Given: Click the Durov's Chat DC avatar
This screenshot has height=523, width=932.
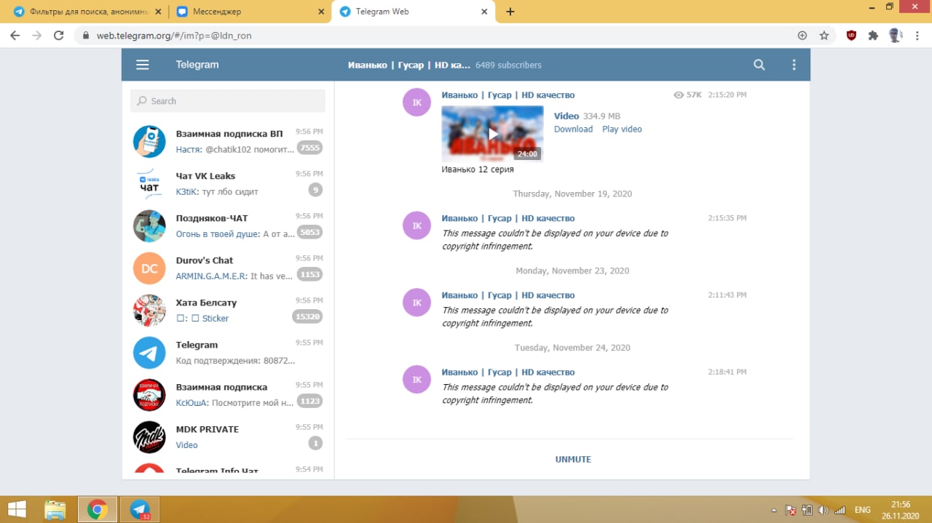Looking at the screenshot, I should point(149,268).
